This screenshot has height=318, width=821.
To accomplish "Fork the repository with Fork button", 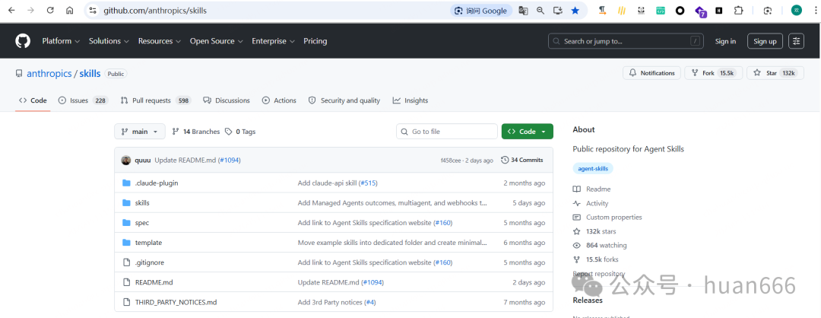I will (x=713, y=73).
